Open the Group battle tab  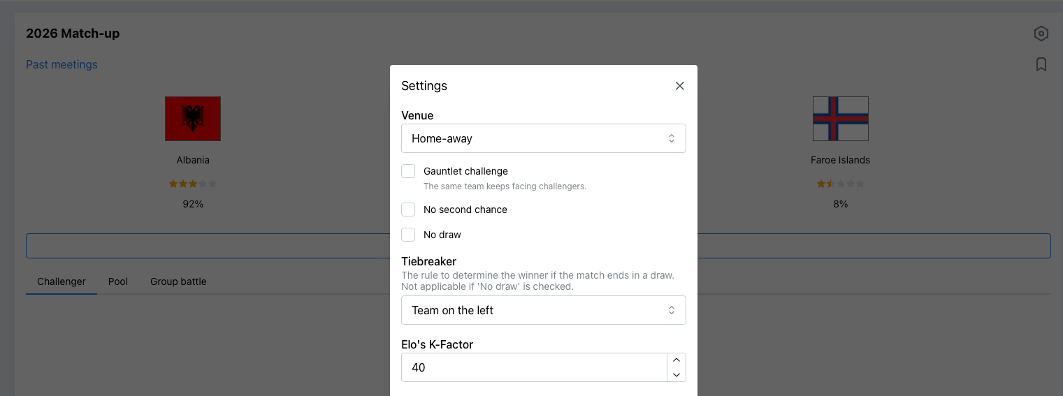[x=178, y=281]
